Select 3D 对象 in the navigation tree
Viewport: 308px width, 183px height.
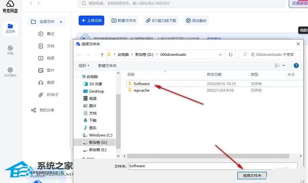tap(93, 84)
